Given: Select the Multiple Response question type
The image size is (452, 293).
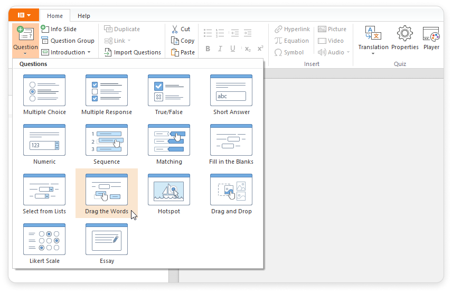Looking at the screenshot, I should coord(107,94).
